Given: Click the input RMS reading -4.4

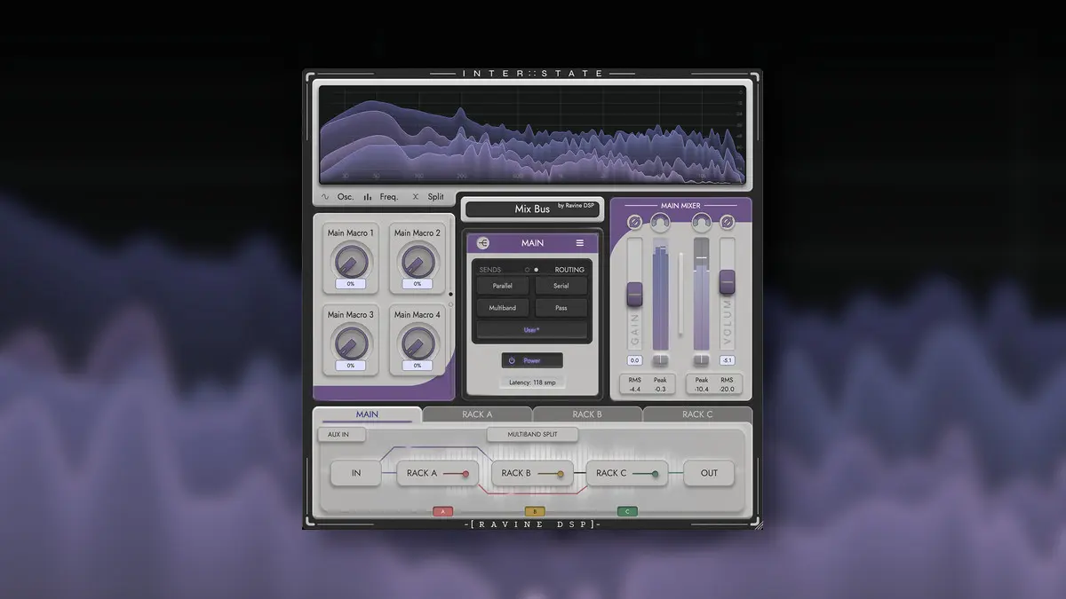Looking at the screenshot, I should click(x=634, y=389).
